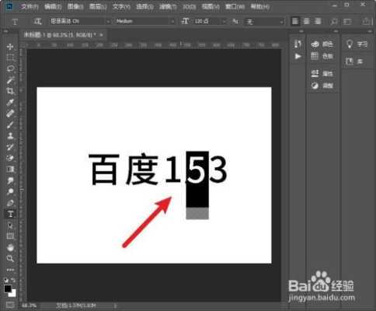Open the 色板 (Swatches) panel
This screenshot has height=311, width=376.
[322, 56]
